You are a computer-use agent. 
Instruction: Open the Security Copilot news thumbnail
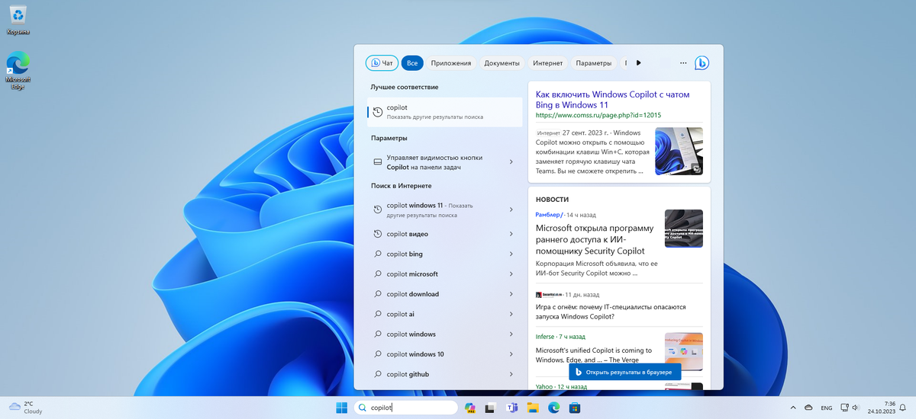(684, 228)
